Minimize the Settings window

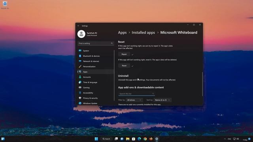click(x=188, y=25)
